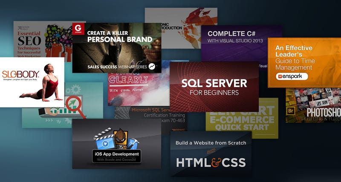This screenshot has width=341, height=182.
Task: Click the SLO BODY logo text
Action: click(x=20, y=74)
